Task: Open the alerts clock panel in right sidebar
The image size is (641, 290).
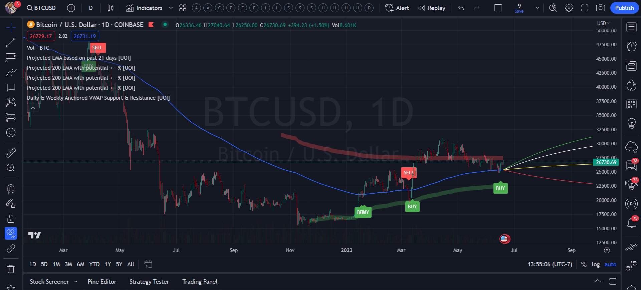Action: [x=631, y=47]
